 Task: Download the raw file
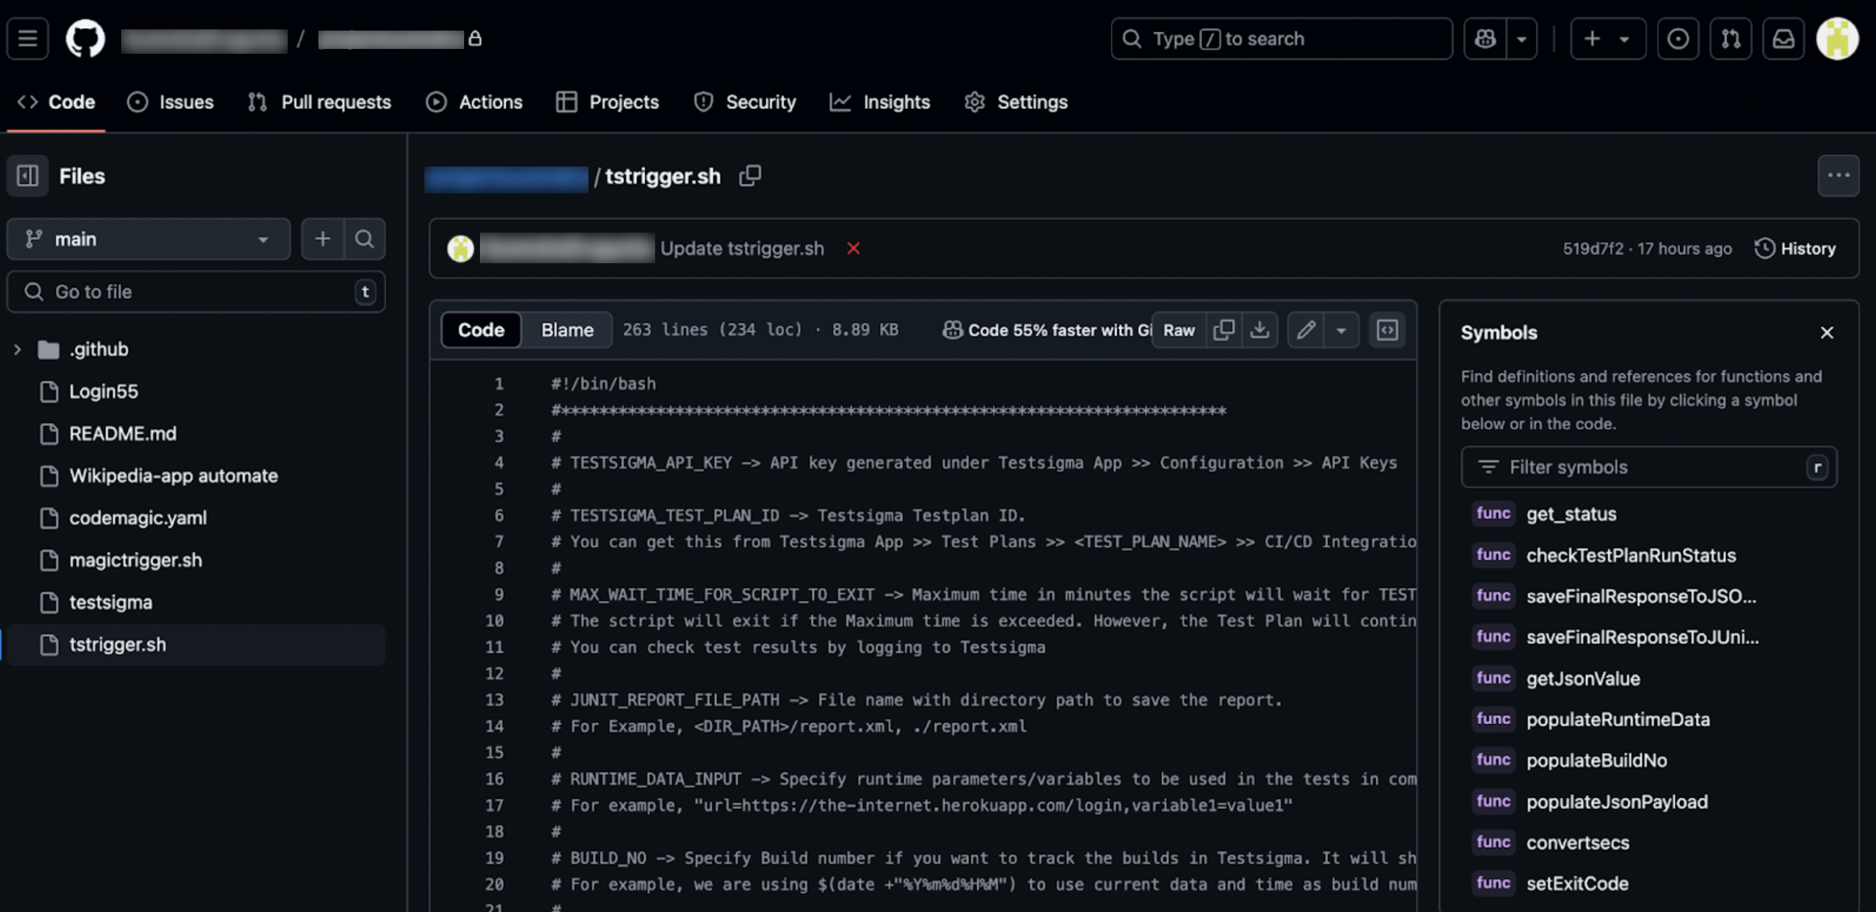tap(1259, 331)
